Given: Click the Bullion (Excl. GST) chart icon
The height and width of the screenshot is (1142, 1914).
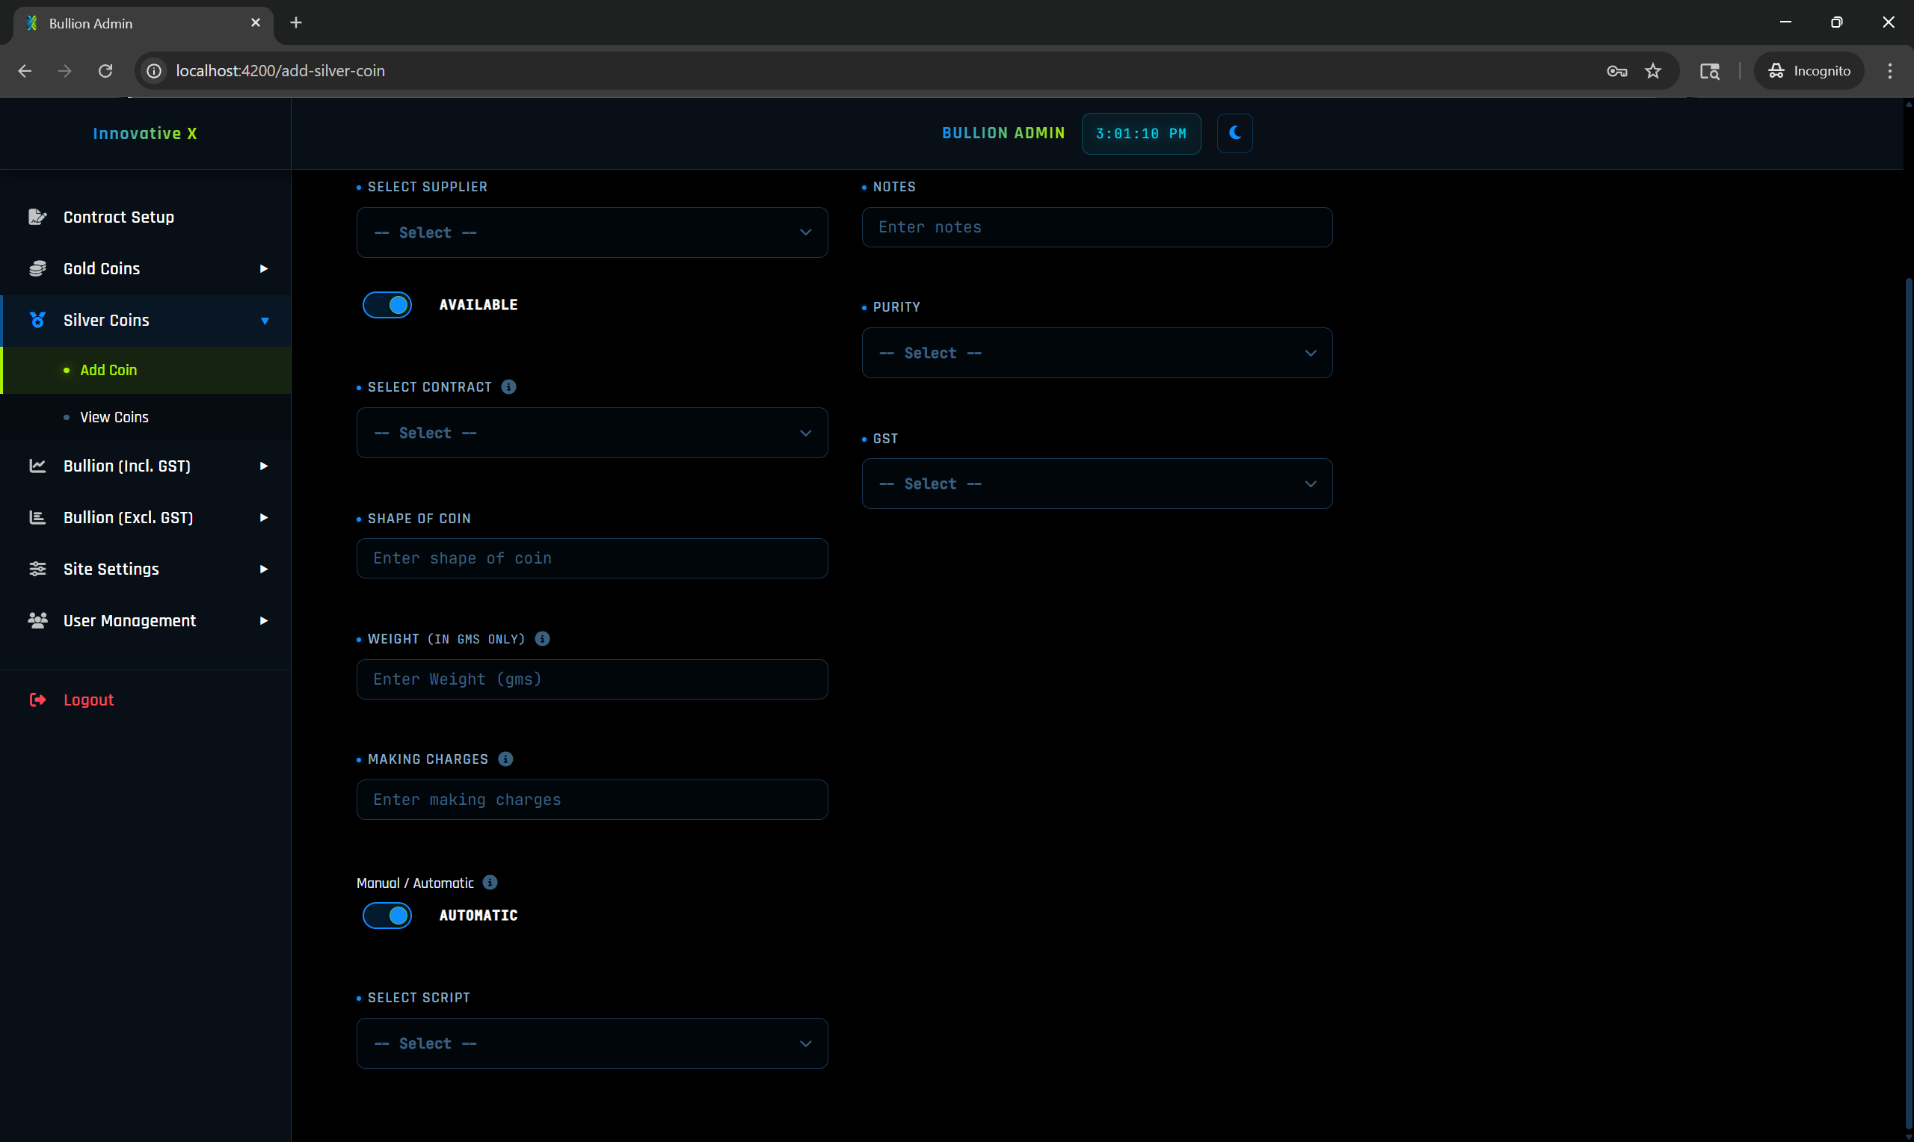Looking at the screenshot, I should (x=37, y=517).
